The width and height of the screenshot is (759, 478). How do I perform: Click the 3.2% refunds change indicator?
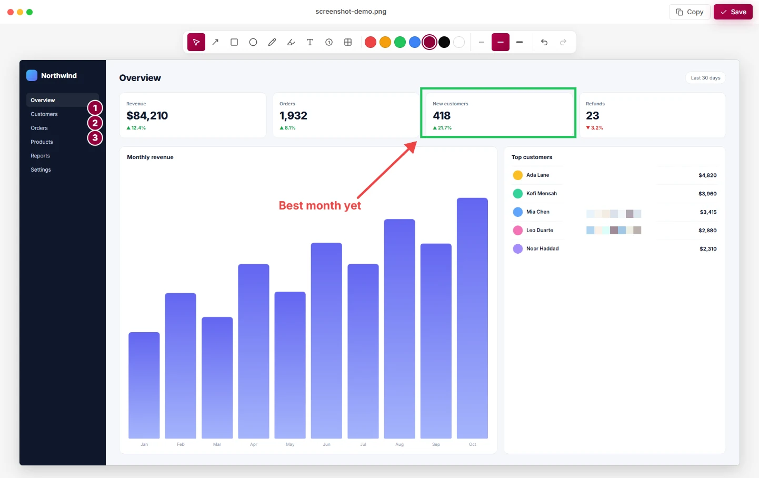point(595,128)
